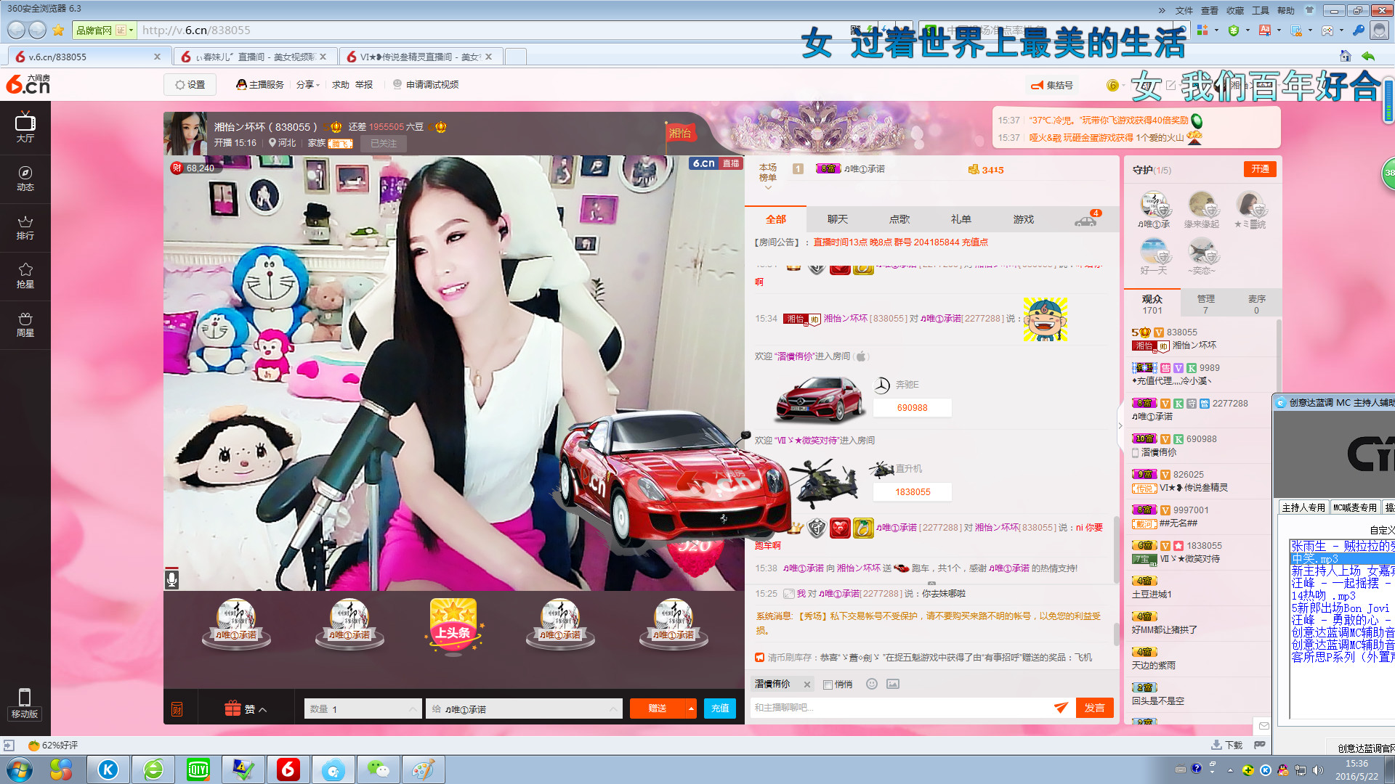Click the browser home icon
The height and width of the screenshot is (784, 1395).
[1345, 56]
